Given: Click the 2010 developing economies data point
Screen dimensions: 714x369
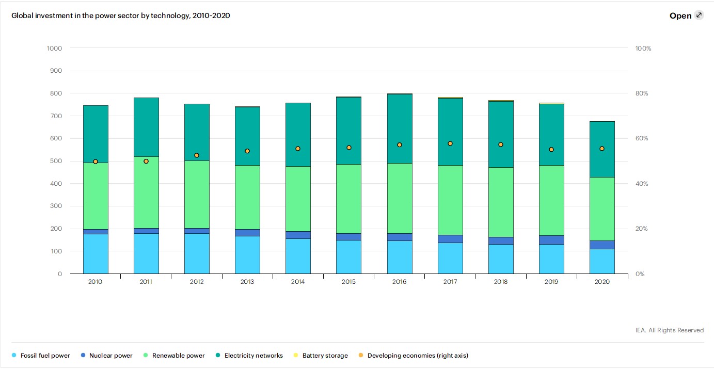Looking at the screenshot, I should click(x=96, y=162).
